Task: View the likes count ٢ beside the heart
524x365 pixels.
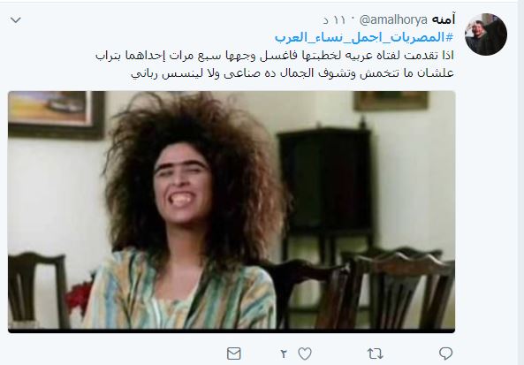Action: 284,354
